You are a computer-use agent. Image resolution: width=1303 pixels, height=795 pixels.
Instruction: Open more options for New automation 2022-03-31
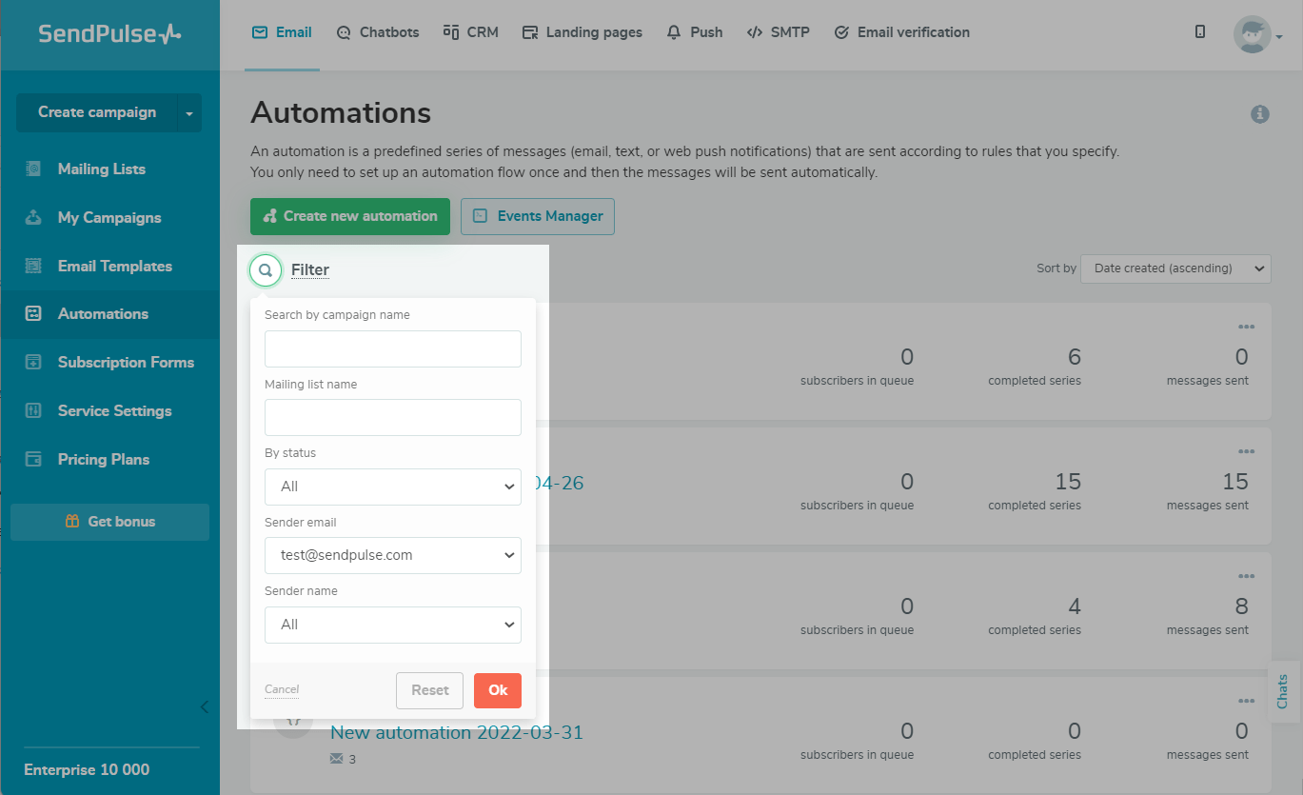1247,701
